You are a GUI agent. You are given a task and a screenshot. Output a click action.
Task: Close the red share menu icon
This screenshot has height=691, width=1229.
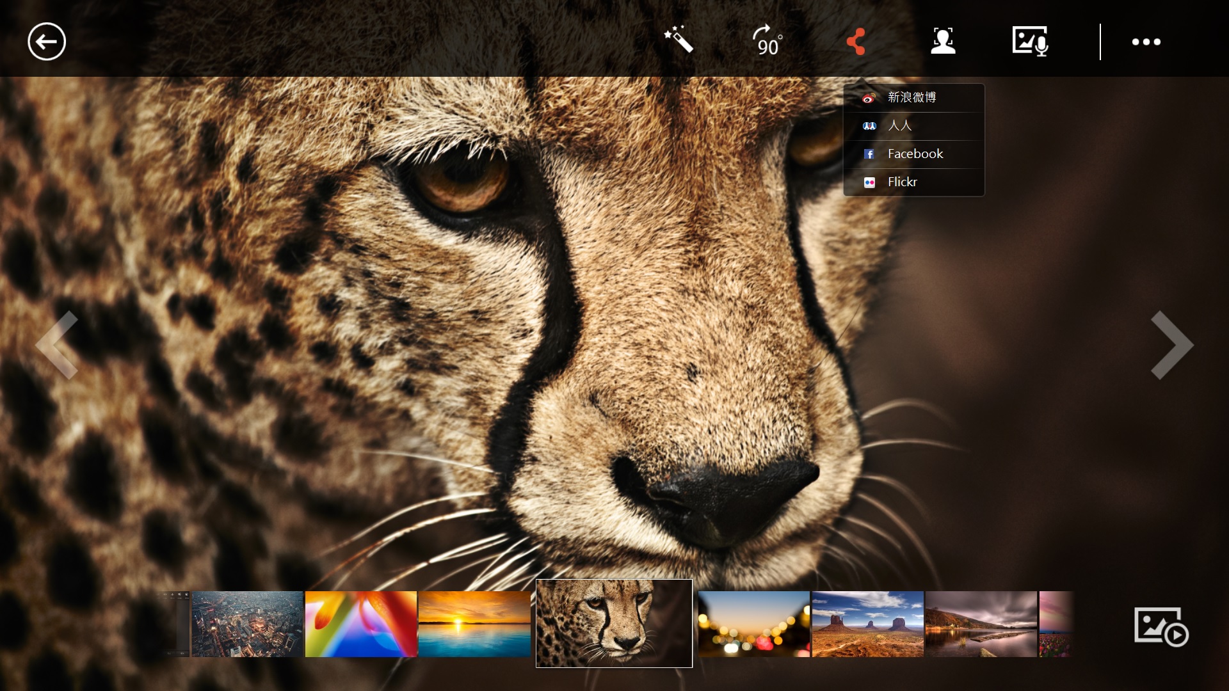[856, 42]
